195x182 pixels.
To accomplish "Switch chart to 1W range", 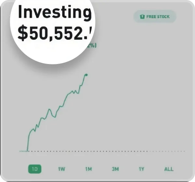I will 62,169.
